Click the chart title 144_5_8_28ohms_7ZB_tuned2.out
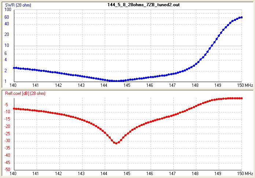The height and width of the screenshot is (178, 255). [144, 5]
